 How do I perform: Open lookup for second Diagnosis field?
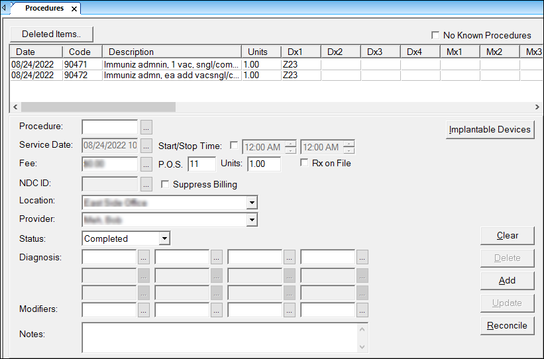(x=217, y=258)
